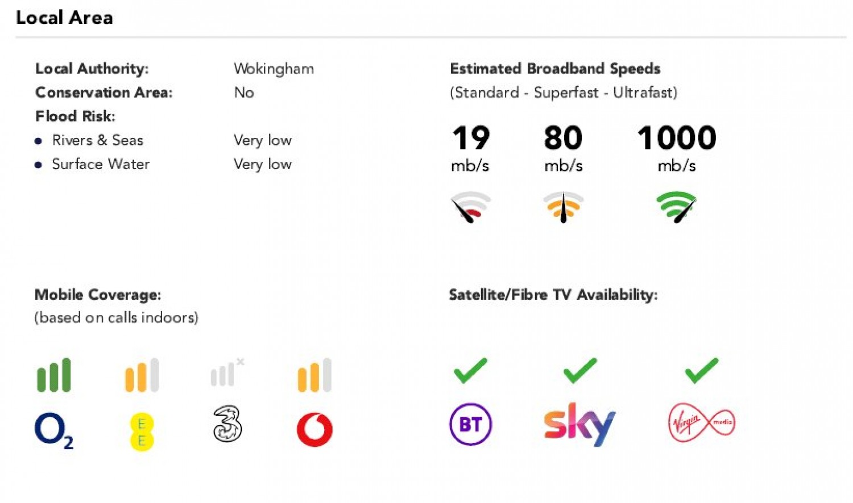Viewport: 853px width, 503px height.
Task: Click the no-signal bars above Three
Action: [x=226, y=373]
